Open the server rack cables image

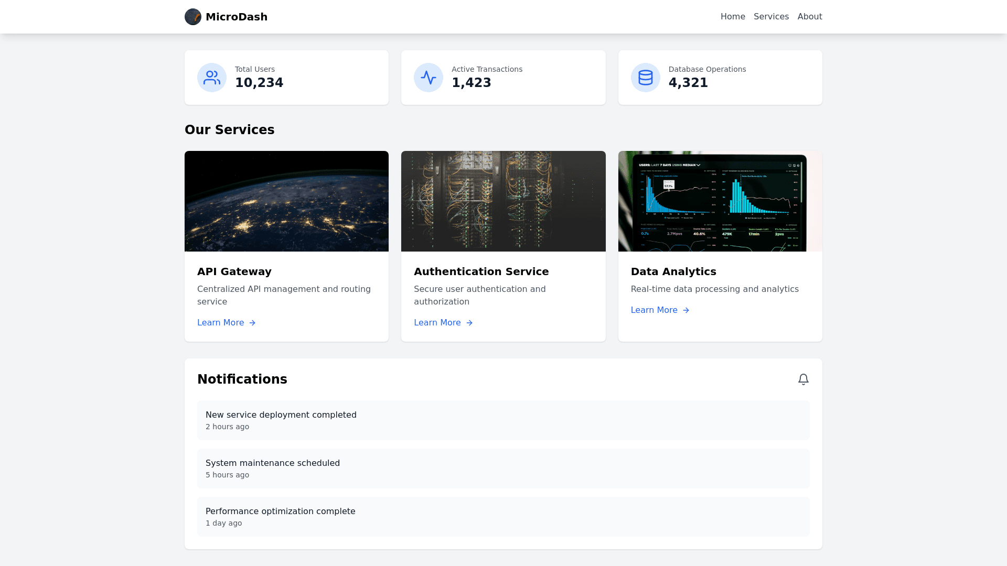pyautogui.click(x=504, y=201)
